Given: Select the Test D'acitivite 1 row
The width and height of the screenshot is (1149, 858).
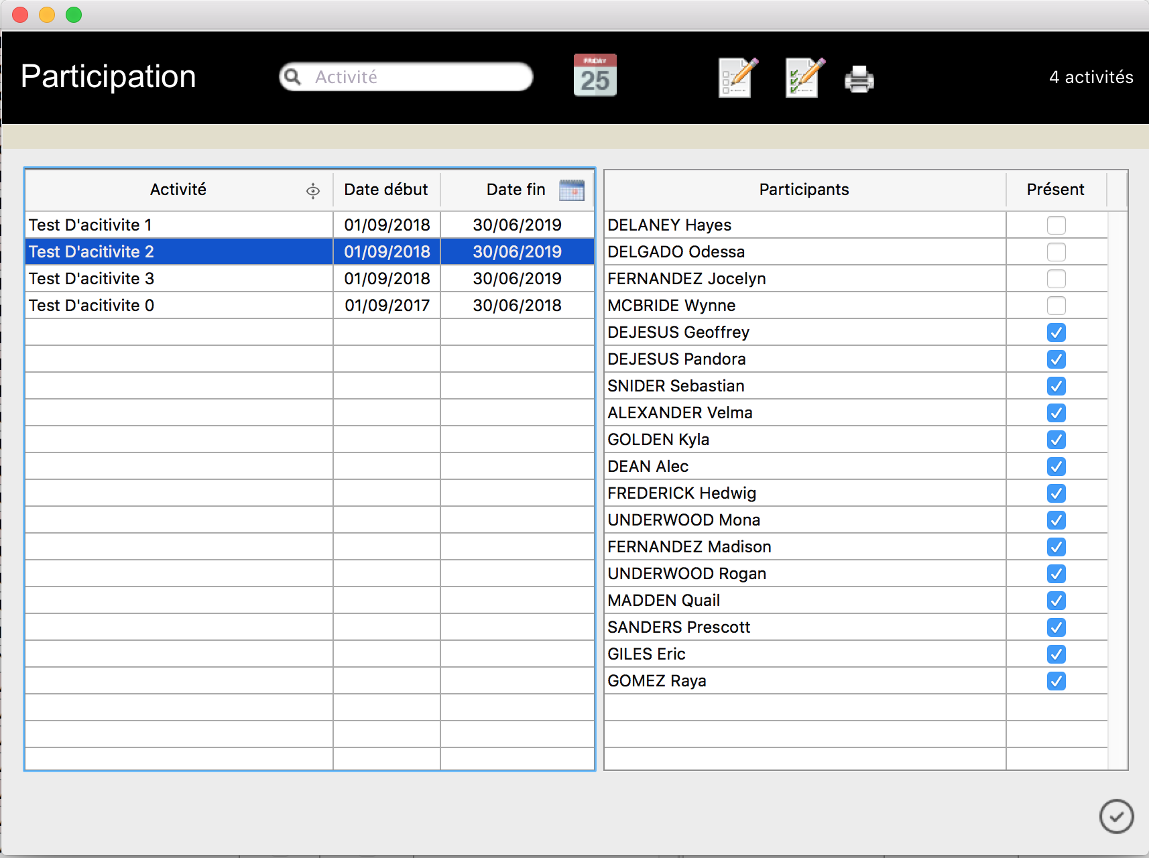Looking at the screenshot, I should (x=178, y=225).
